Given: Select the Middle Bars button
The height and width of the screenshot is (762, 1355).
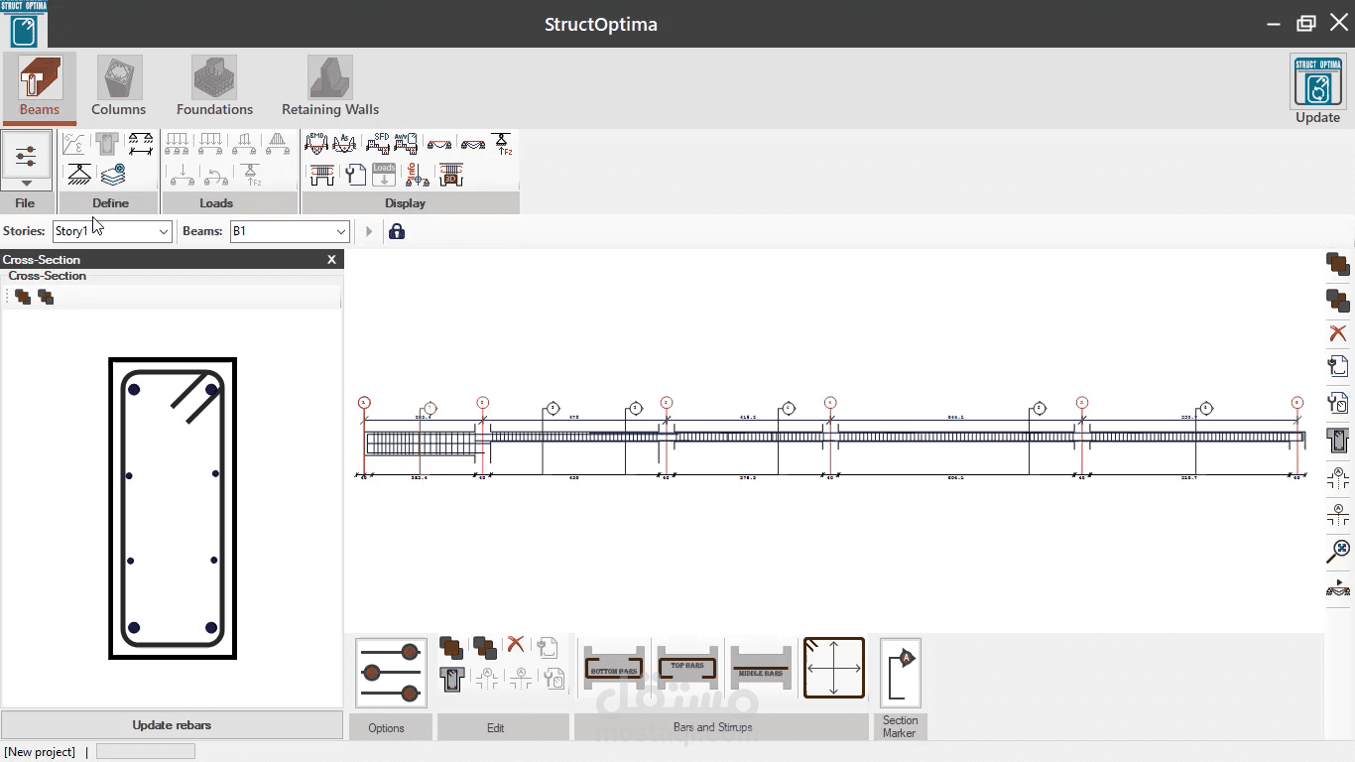Looking at the screenshot, I should tap(761, 669).
